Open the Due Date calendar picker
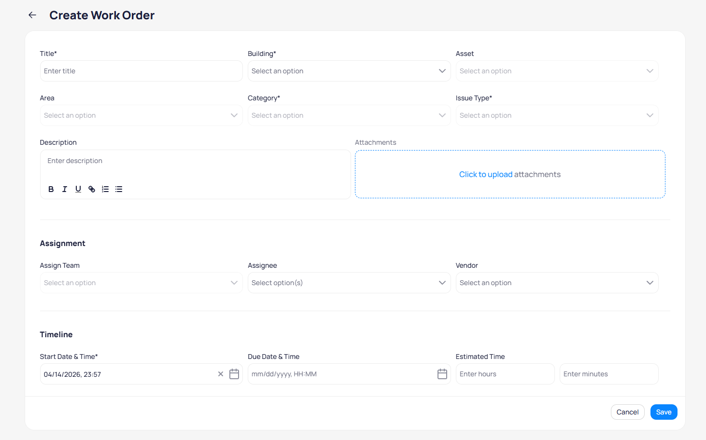 [442, 374]
